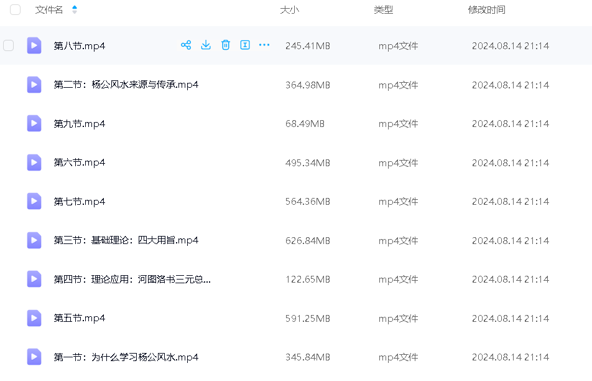Viewport: 592px width, 381px height.
Task: Sort the list by the 修改时间 column
Action: [486, 10]
